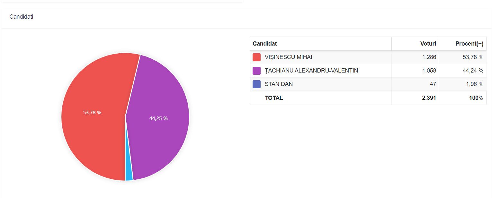Image resolution: width=492 pixels, height=198 pixels.
Task: Click the 2.391 total votes cell
Action: [429, 98]
